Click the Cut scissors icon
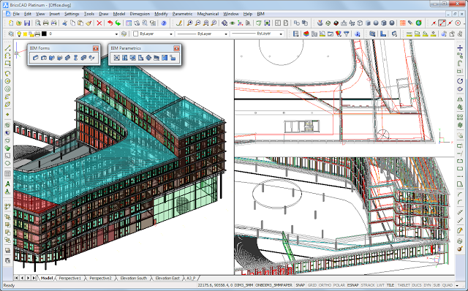468x291 pixels. tap(64, 23)
